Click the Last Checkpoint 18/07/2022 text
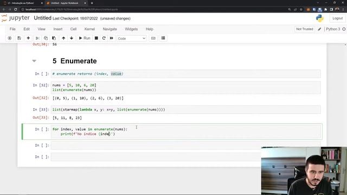347x195 pixels. coord(75,18)
